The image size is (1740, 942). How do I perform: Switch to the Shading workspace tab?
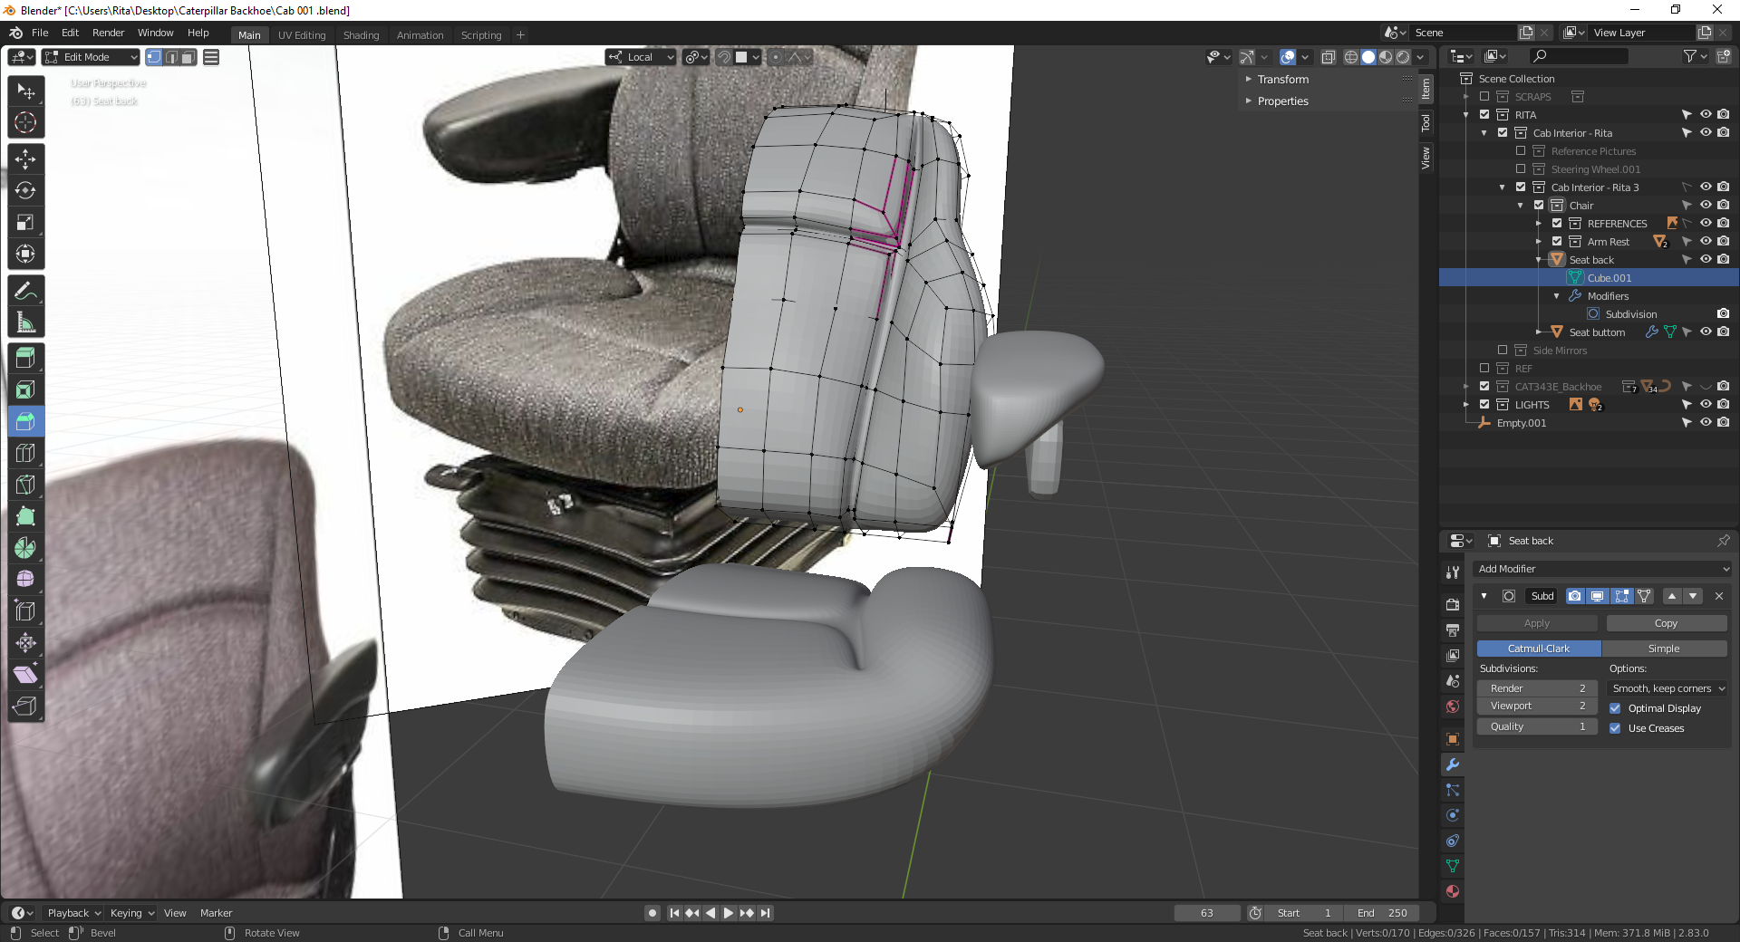tap(361, 35)
